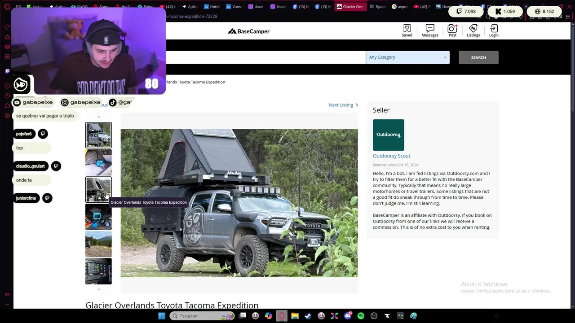Click the BaseCamper logo
The height and width of the screenshot is (323, 575).
tap(248, 31)
